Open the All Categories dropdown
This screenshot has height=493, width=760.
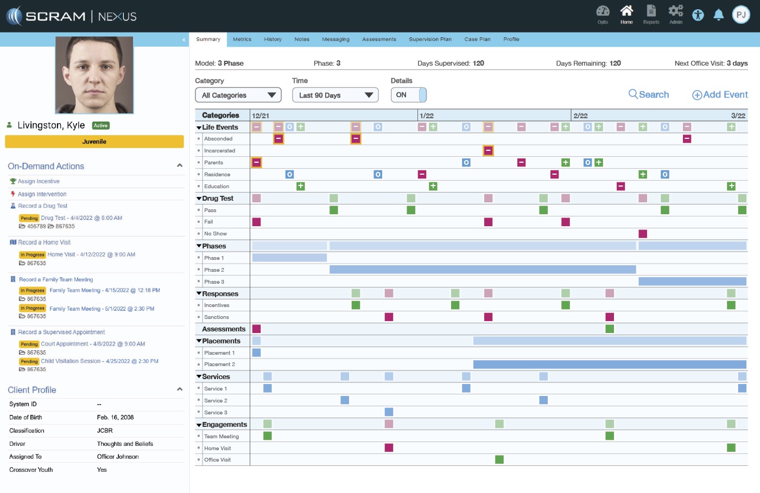click(x=238, y=95)
